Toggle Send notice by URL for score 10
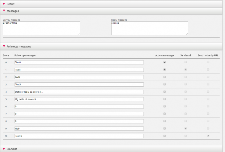 (208, 136)
